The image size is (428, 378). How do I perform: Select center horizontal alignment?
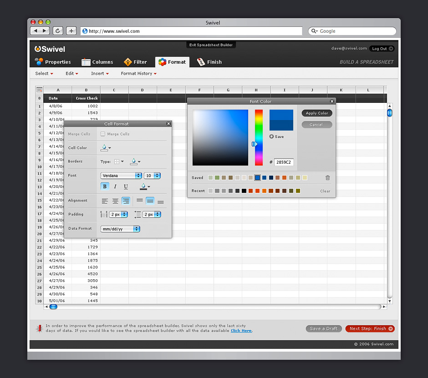[x=116, y=201]
